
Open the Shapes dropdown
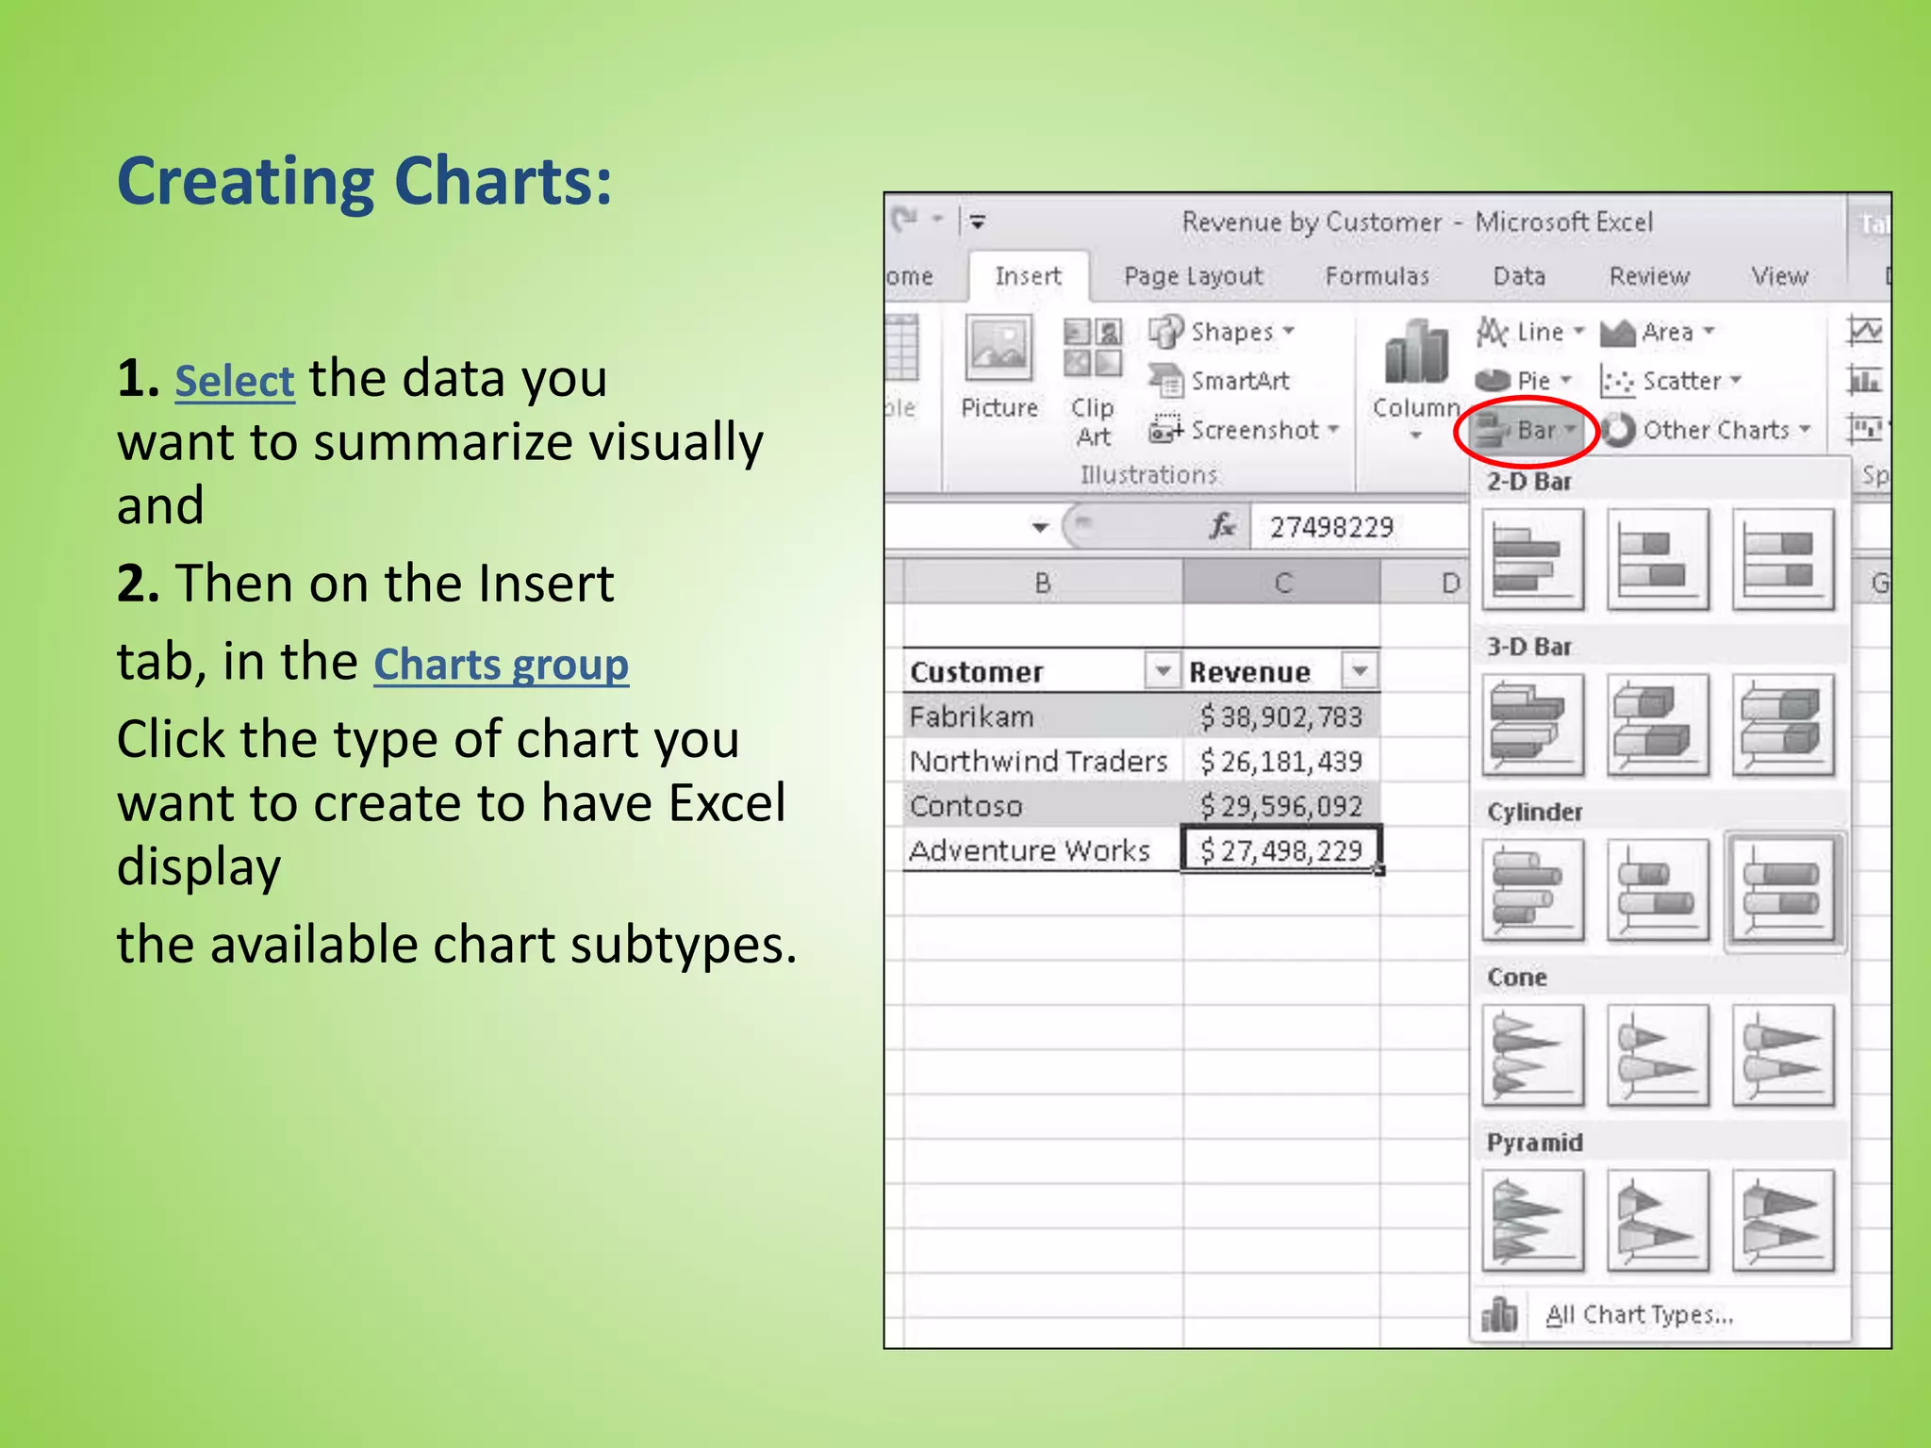[1222, 332]
